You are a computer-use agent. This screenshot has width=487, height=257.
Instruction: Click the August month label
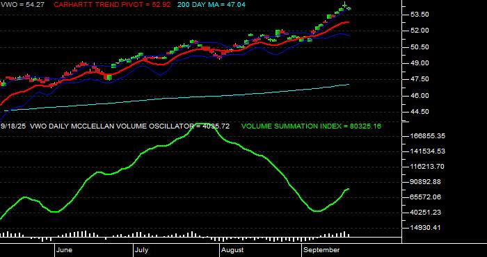click(232, 250)
